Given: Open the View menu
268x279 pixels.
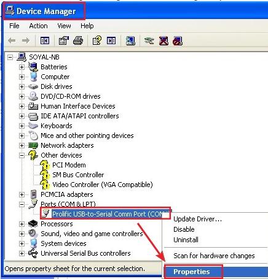Looking at the screenshot, I should click(x=64, y=26).
